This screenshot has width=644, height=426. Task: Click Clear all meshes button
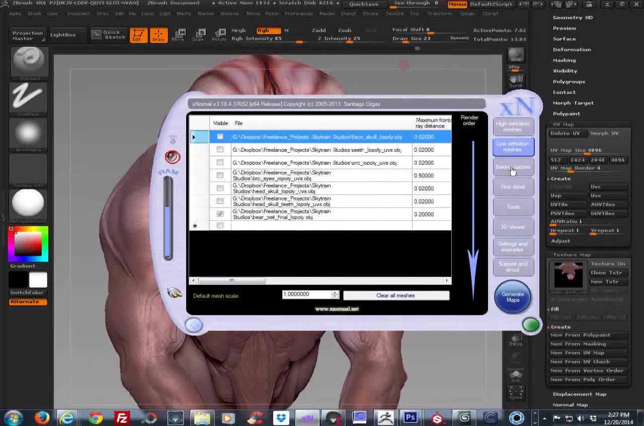point(396,295)
